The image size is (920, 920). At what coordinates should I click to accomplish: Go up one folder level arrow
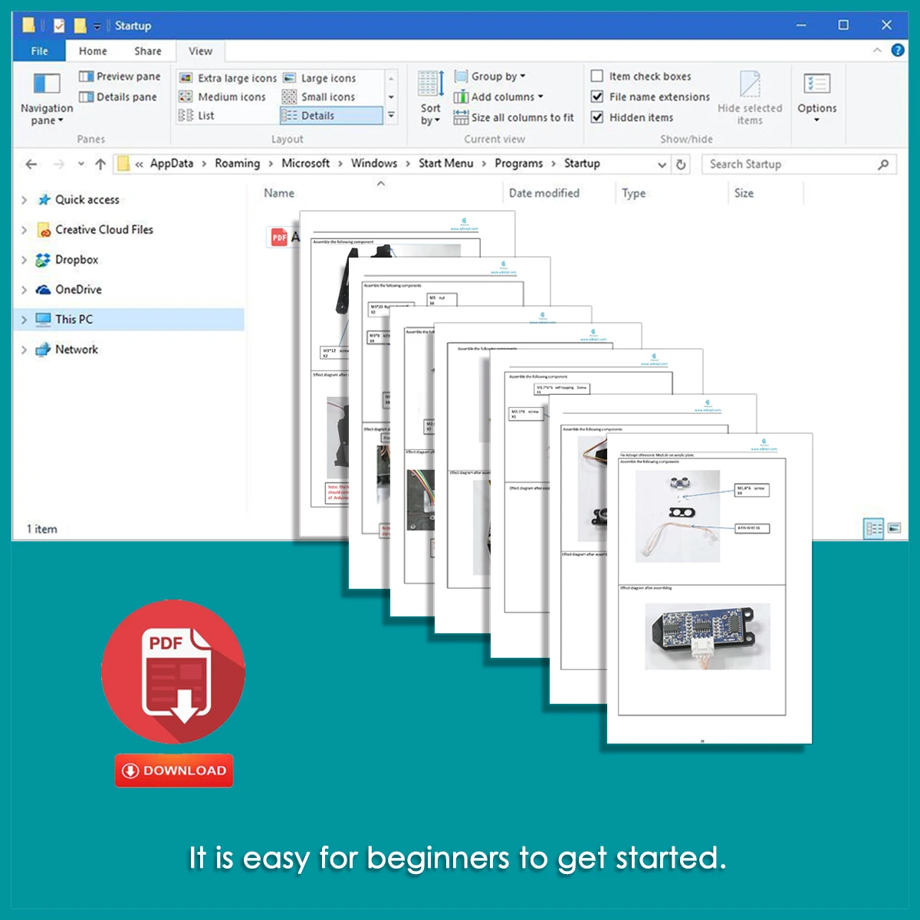(x=100, y=164)
